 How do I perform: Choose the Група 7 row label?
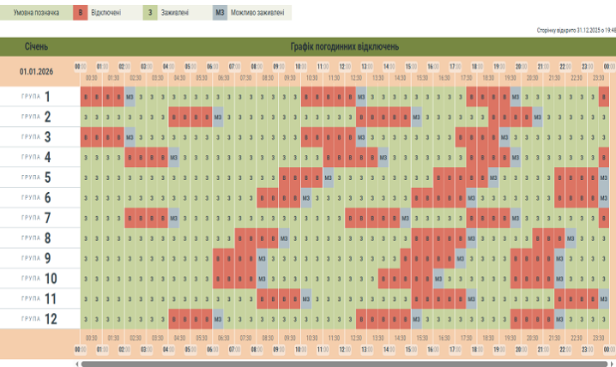36,218
